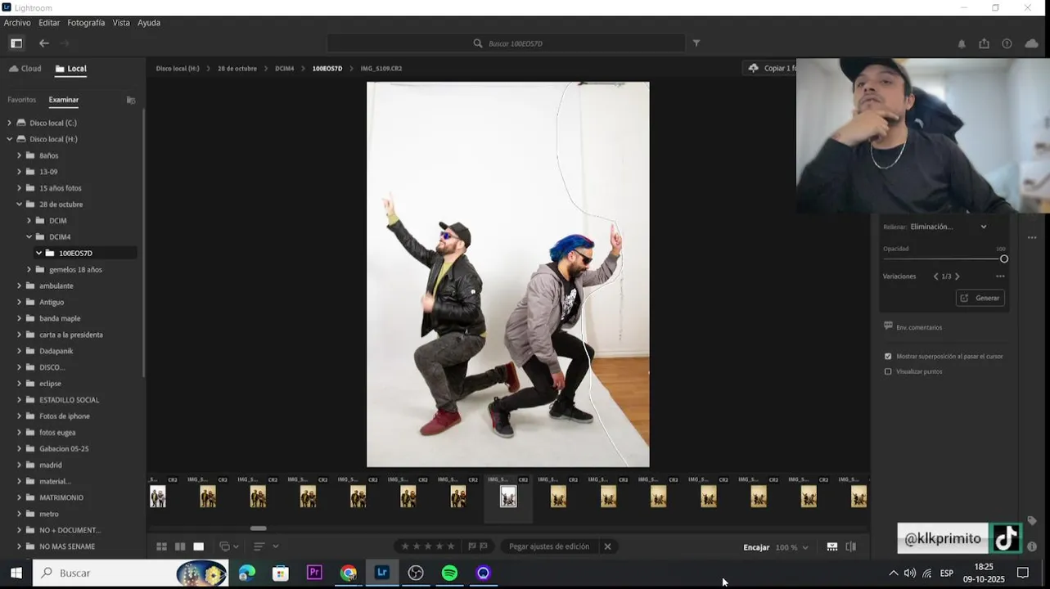Open the three-dot menu in right rail

tap(1031, 238)
